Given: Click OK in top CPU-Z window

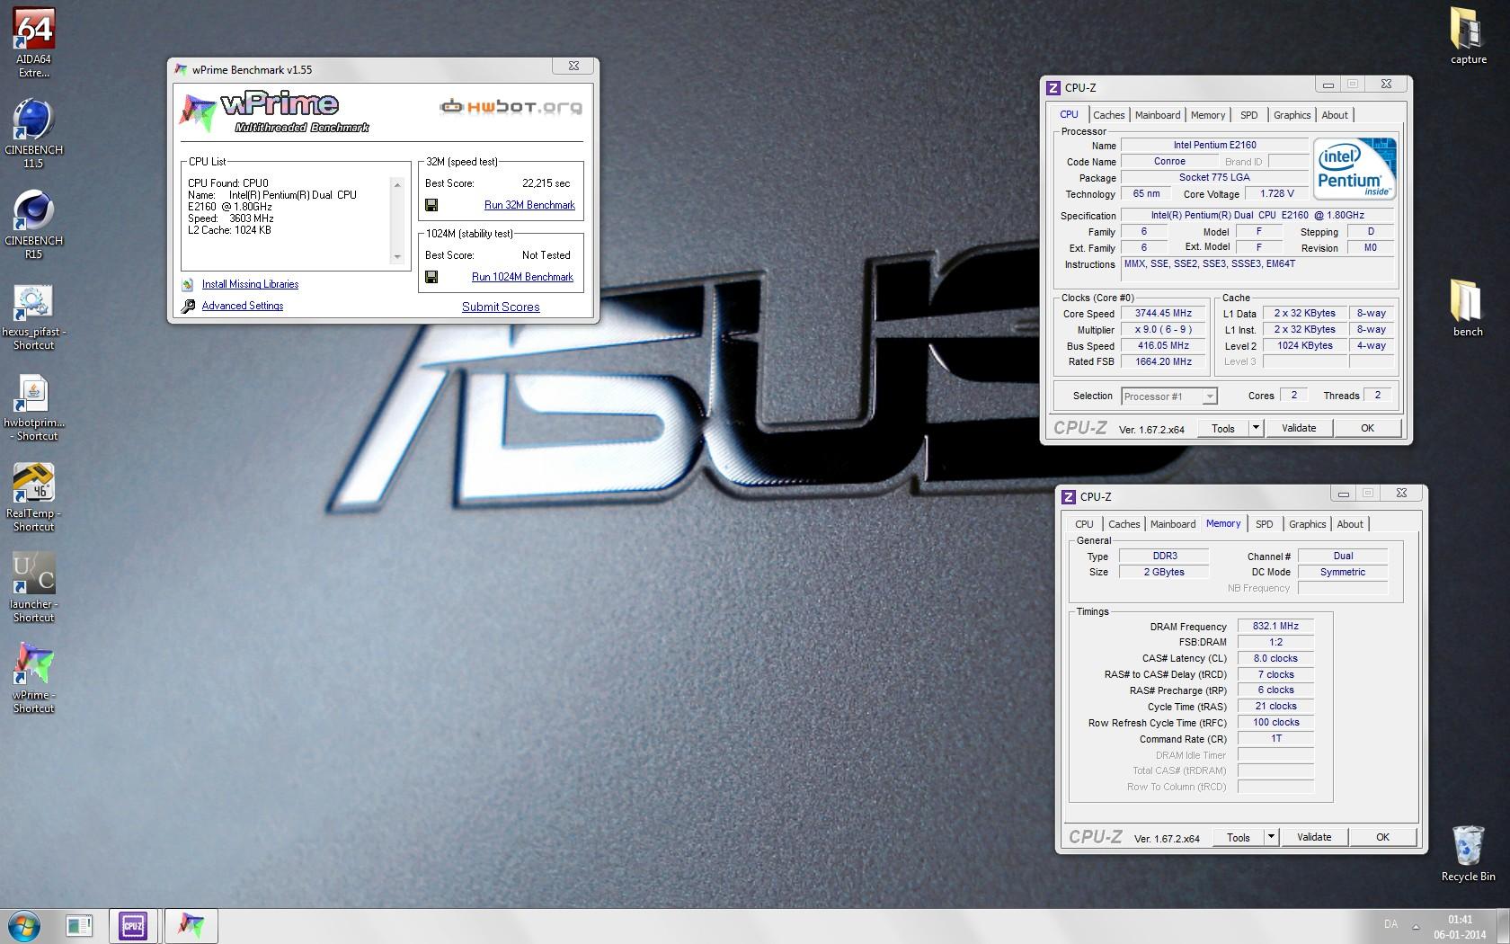Looking at the screenshot, I should 1367,428.
